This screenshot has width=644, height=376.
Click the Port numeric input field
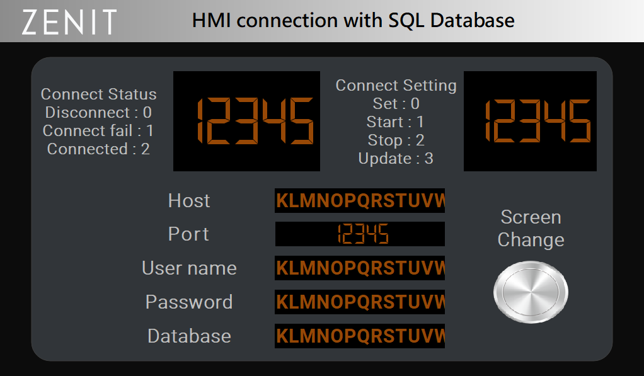click(360, 234)
